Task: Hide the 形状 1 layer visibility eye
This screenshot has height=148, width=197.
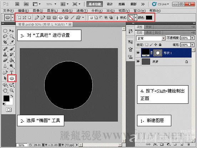Action: click(138, 53)
